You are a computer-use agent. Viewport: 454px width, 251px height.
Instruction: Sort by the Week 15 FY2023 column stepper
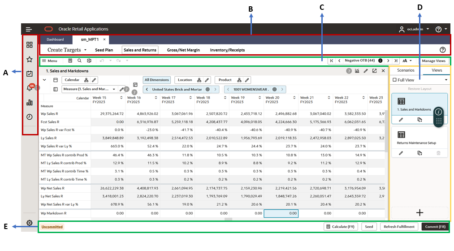click(121, 98)
